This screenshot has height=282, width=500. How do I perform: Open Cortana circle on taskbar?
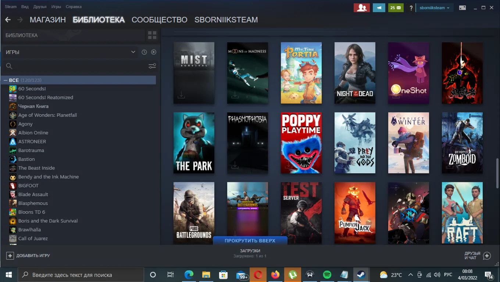[x=153, y=275]
